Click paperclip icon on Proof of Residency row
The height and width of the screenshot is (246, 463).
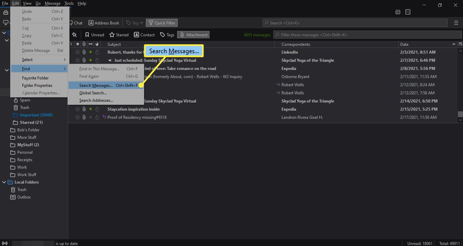84,117
